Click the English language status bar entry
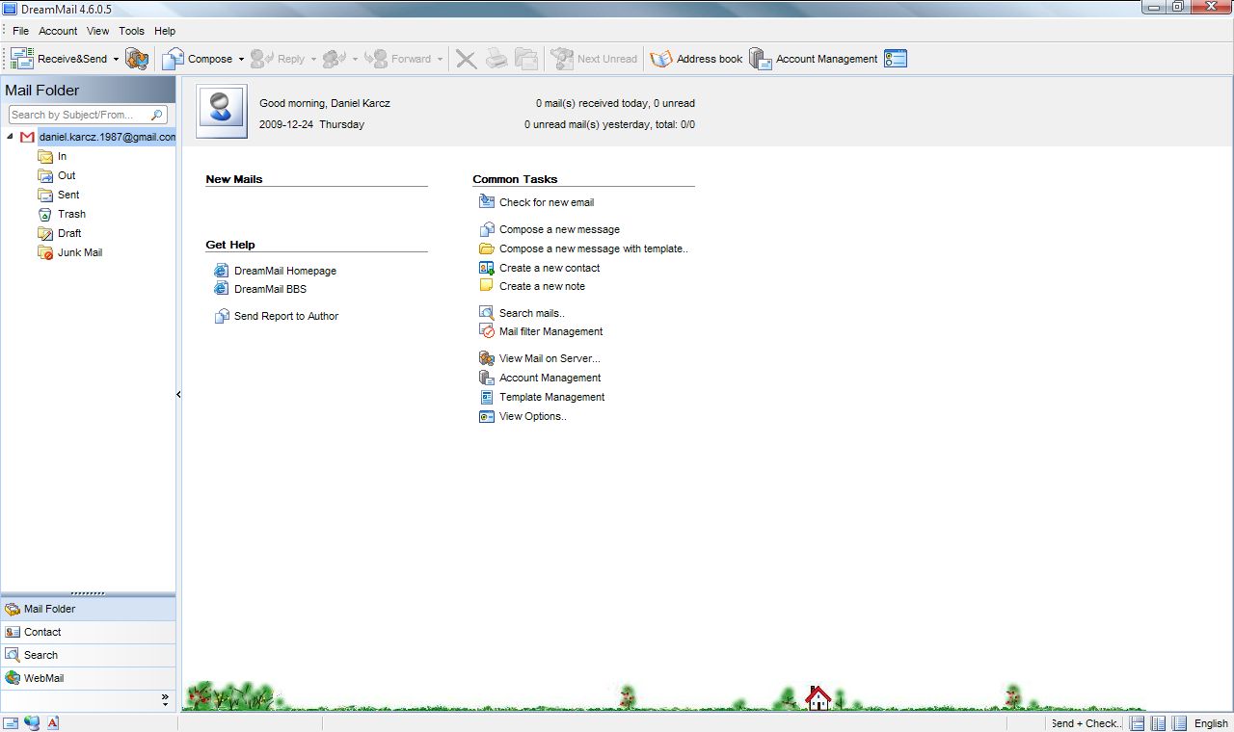This screenshot has width=1234, height=732. 1212,723
